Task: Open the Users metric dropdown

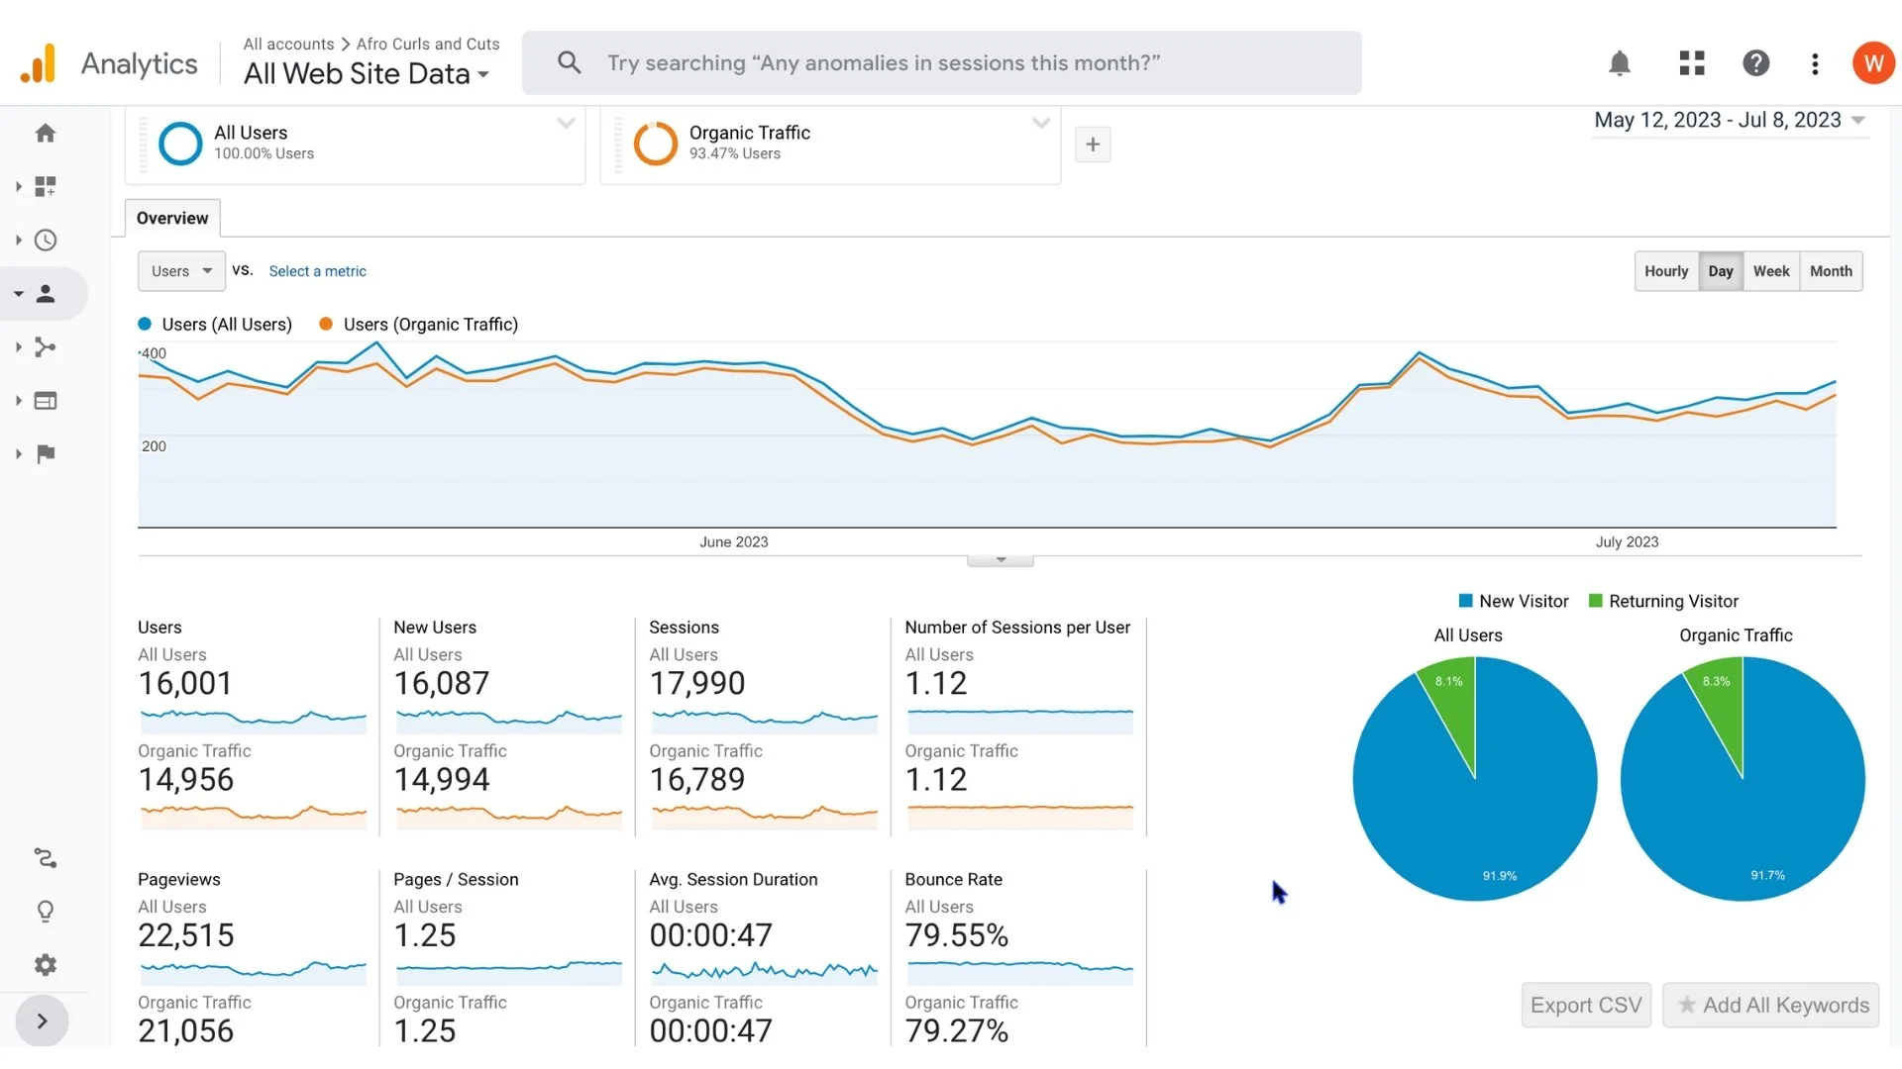Action: 181,271
